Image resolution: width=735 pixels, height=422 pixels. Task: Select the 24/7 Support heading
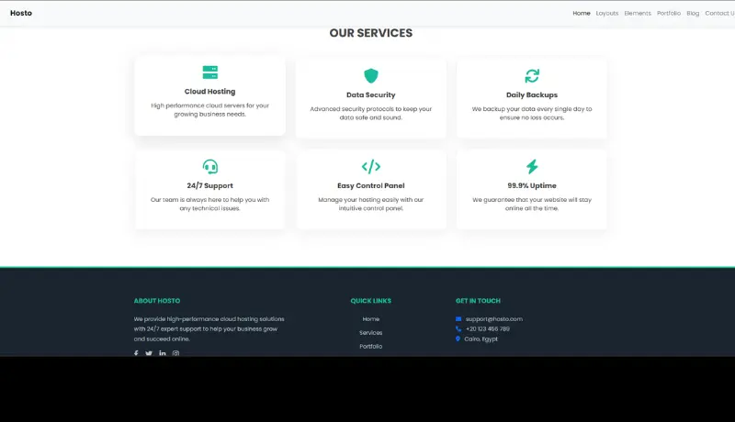coord(210,185)
